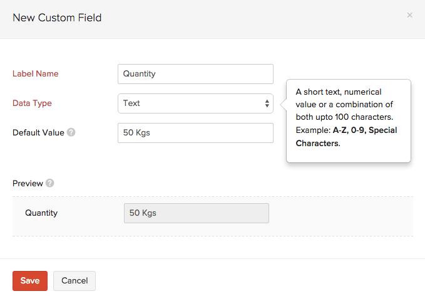
Task: Click the up-down arrows on Data Type select
Action: 267,103
